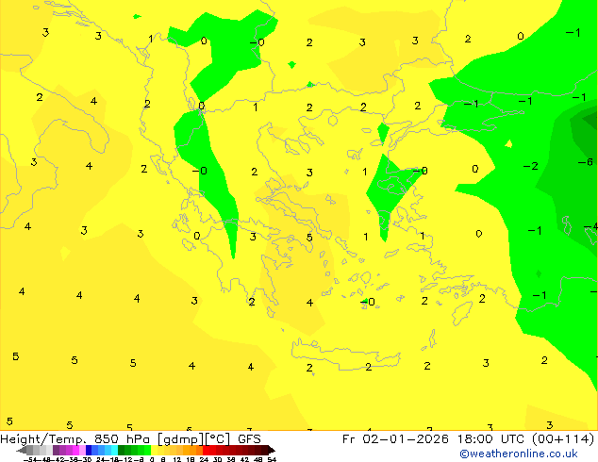Click the right dark arrow end of the legend
The height and width of the screenshot is (462, 598).
pos(272,451)
